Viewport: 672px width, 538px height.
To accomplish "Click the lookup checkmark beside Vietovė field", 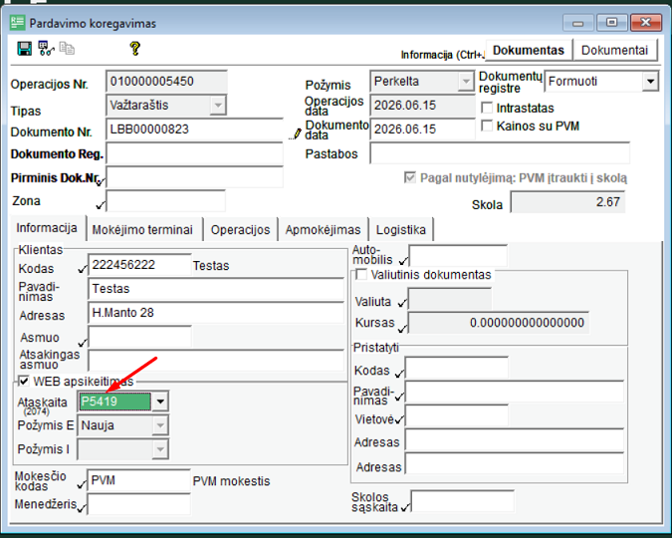I will [399, 419].
